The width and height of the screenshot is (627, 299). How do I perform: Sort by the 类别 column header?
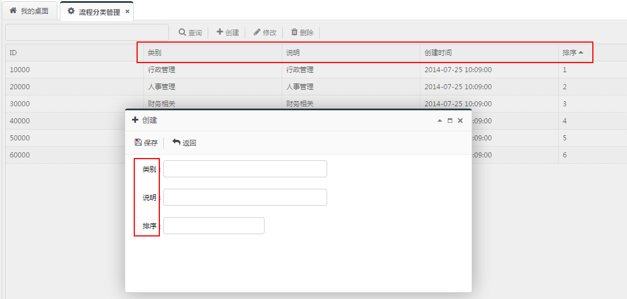[213, 53]
